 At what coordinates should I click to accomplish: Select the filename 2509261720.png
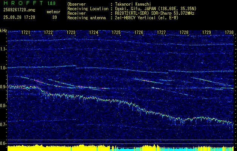19,10
